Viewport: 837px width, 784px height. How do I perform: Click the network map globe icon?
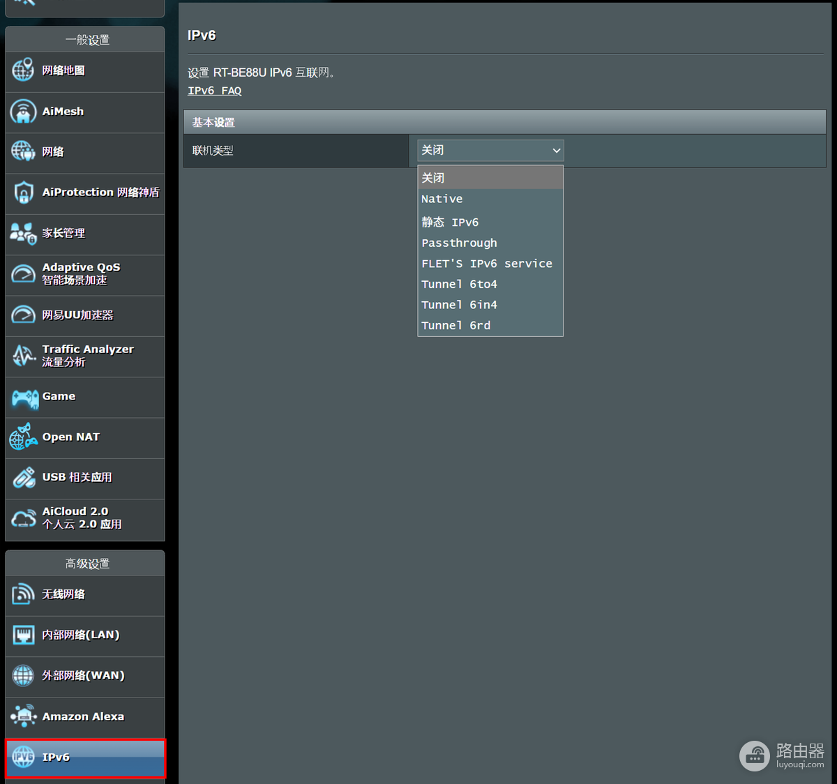coord(23,70)
